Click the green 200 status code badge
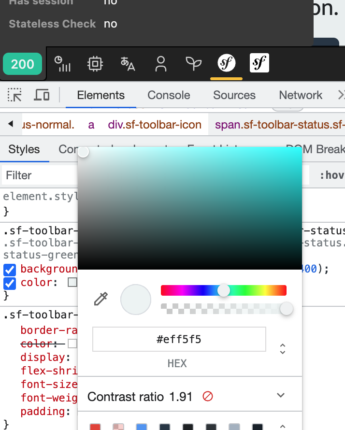The height and width of the screenshot is (430, 345). coord(23,64)
